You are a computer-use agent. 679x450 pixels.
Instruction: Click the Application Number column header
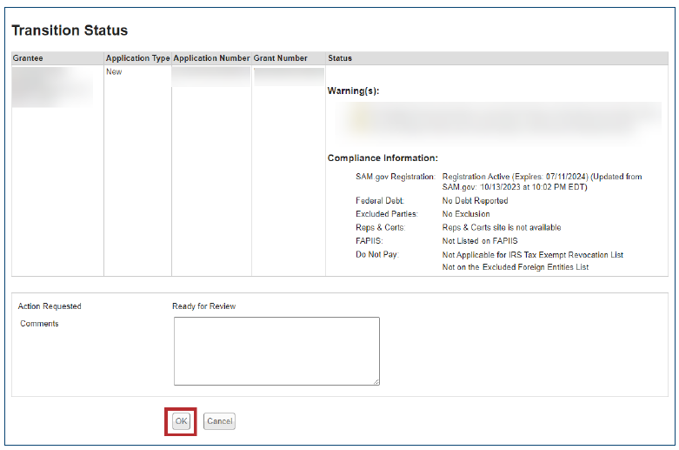(211, 58)
